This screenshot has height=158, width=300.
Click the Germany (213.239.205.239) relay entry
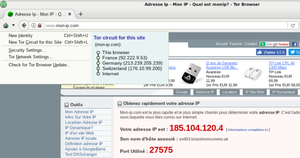[132, 63]
